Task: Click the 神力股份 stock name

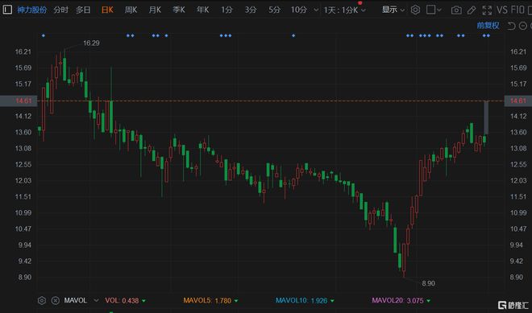Action: [x=32, y=10]
